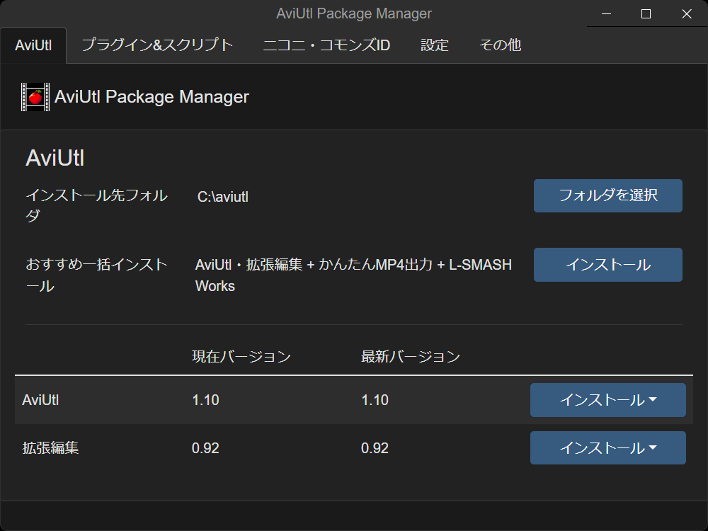Image resolution: width=708 pixels, height=531 pixels.
Task: Click the おすすめ一括インストール label
Action: pos(96,275)
